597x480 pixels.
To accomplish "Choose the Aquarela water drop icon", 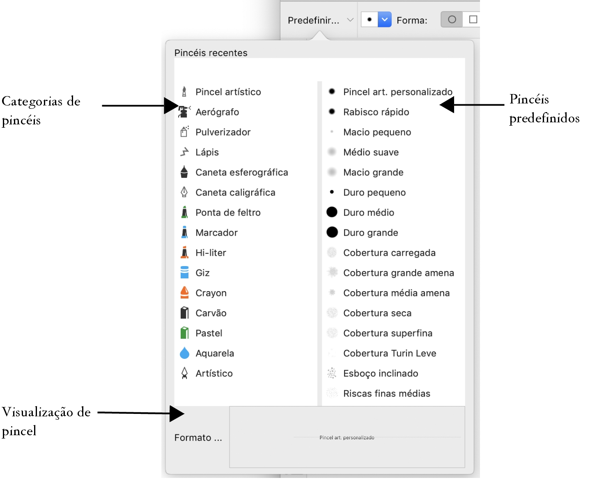I will click(x=184, y=353).
